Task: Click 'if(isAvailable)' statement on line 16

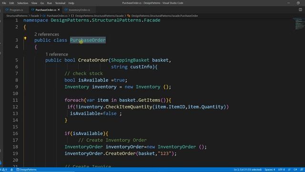Action: click(85, 134)
